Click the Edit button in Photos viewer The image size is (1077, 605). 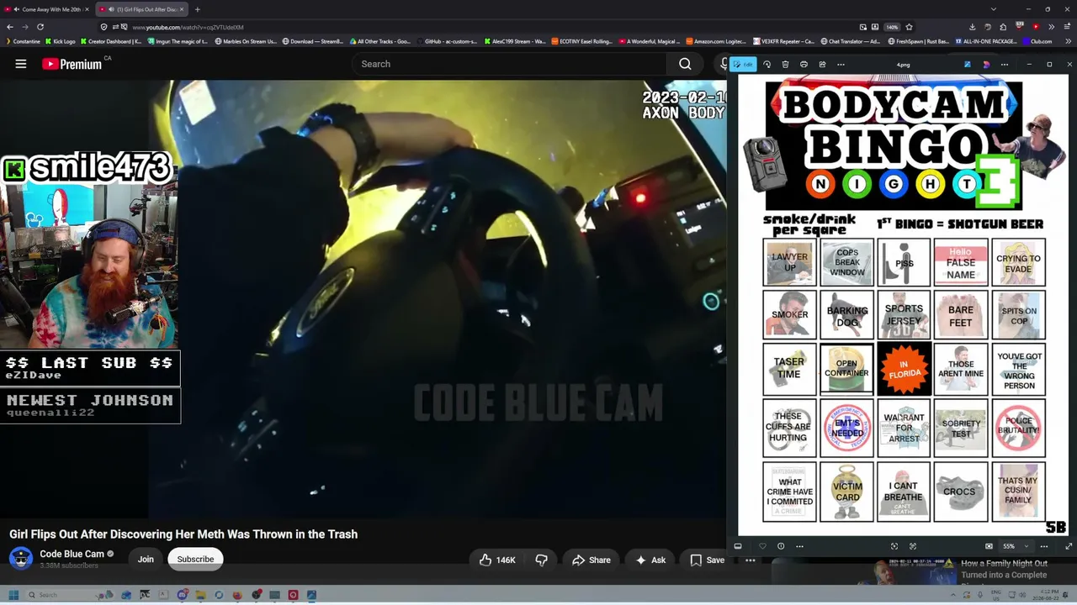[742, 65]
